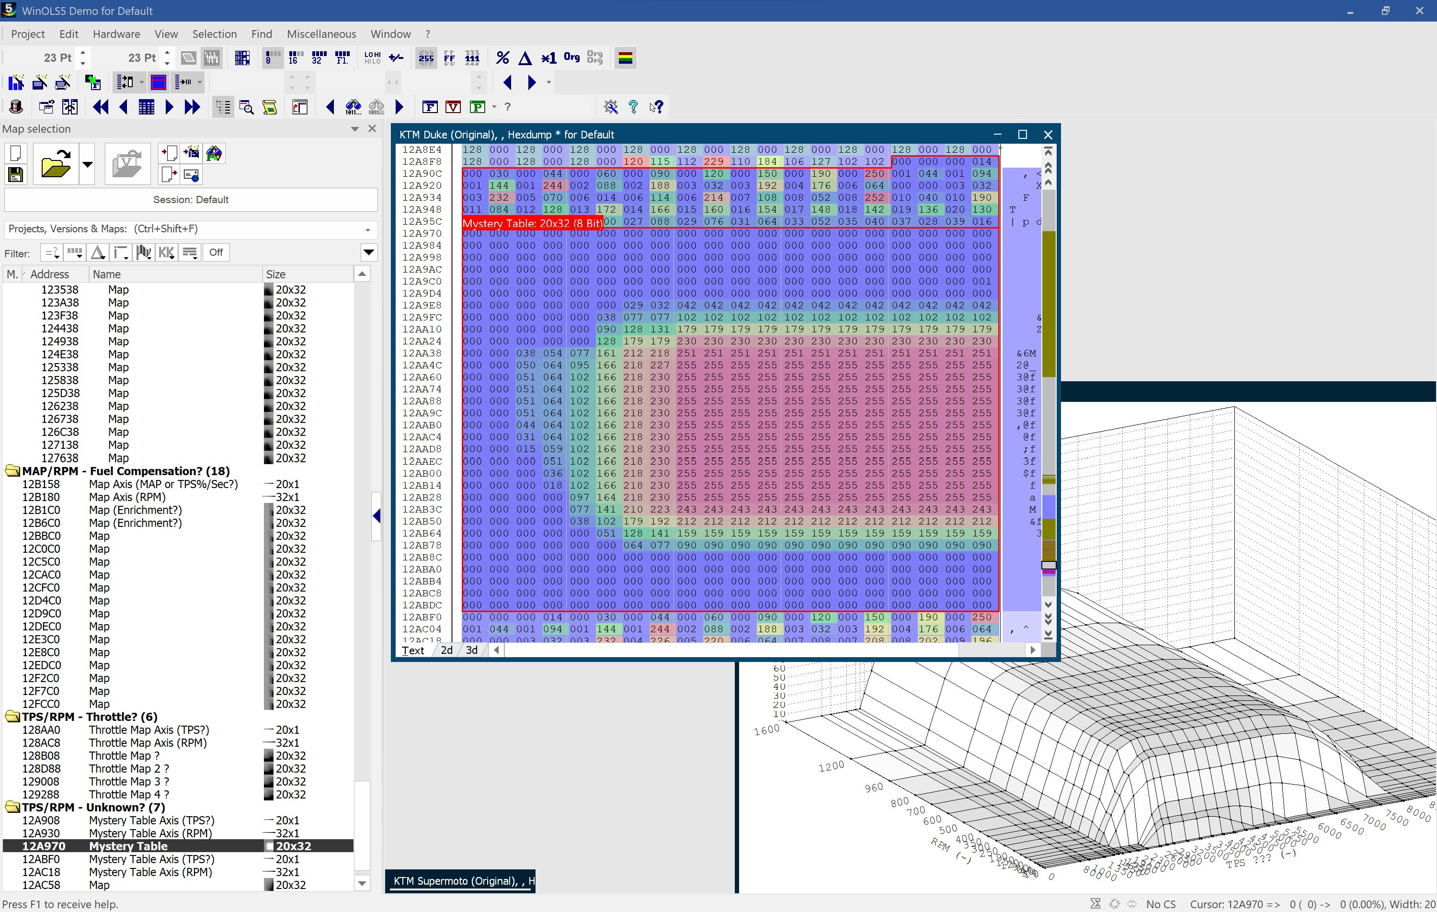The height and width of the screenshot is (912, 1437).
Task: Open project folder icon in Map selection
Action: click(56, 163)
